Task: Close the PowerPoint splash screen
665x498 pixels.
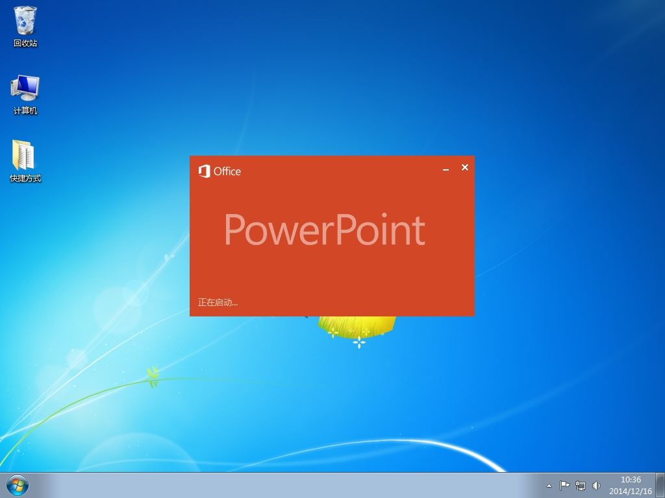Action: [465, 167]
